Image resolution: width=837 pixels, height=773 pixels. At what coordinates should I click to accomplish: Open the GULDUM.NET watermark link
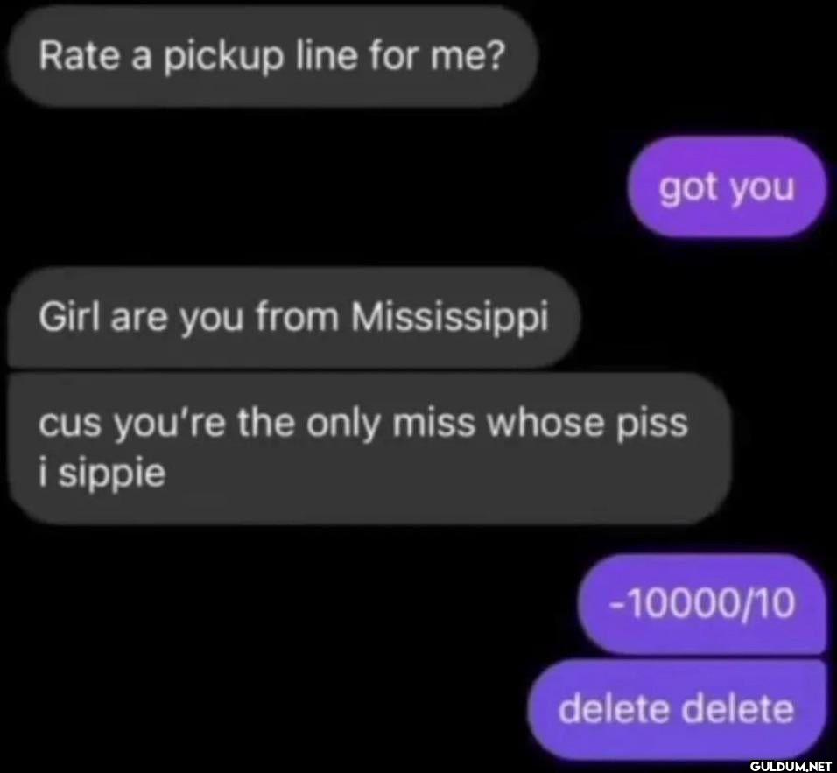[x=791, y=765]
